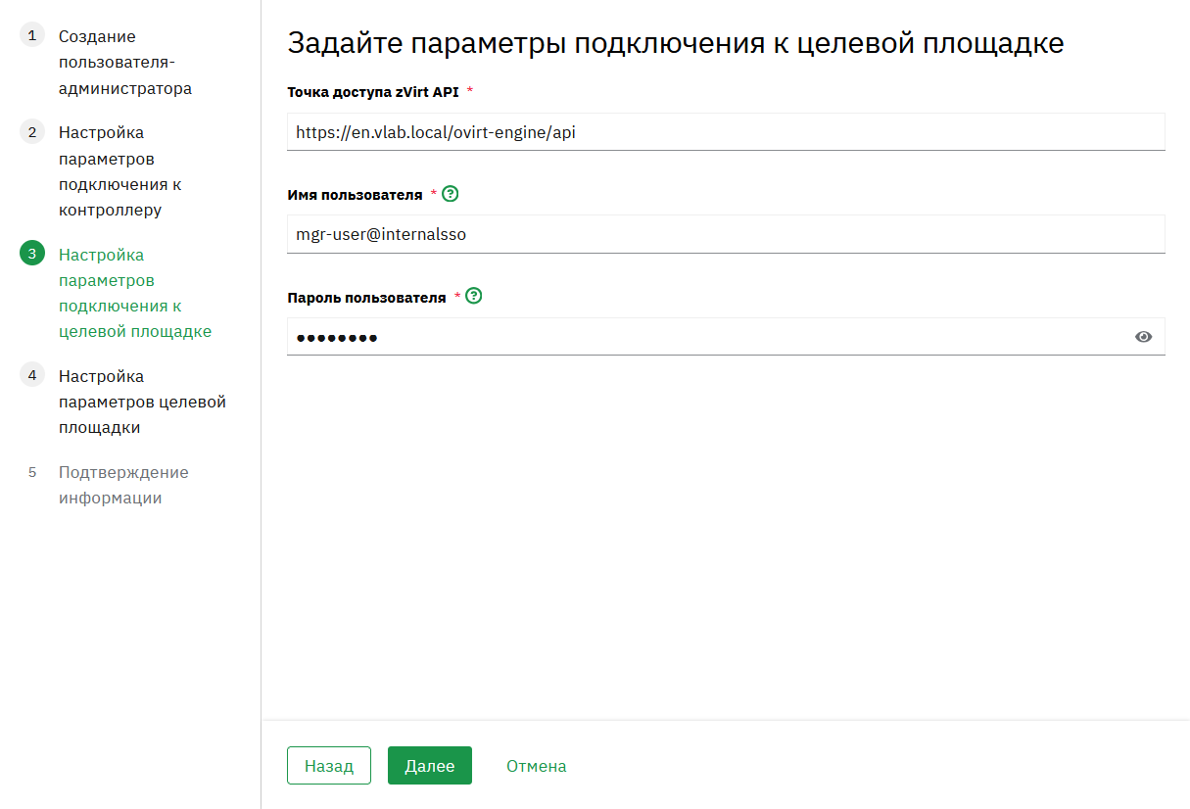
Task: Click the Далее button
Action: click(x=430, y=766)
